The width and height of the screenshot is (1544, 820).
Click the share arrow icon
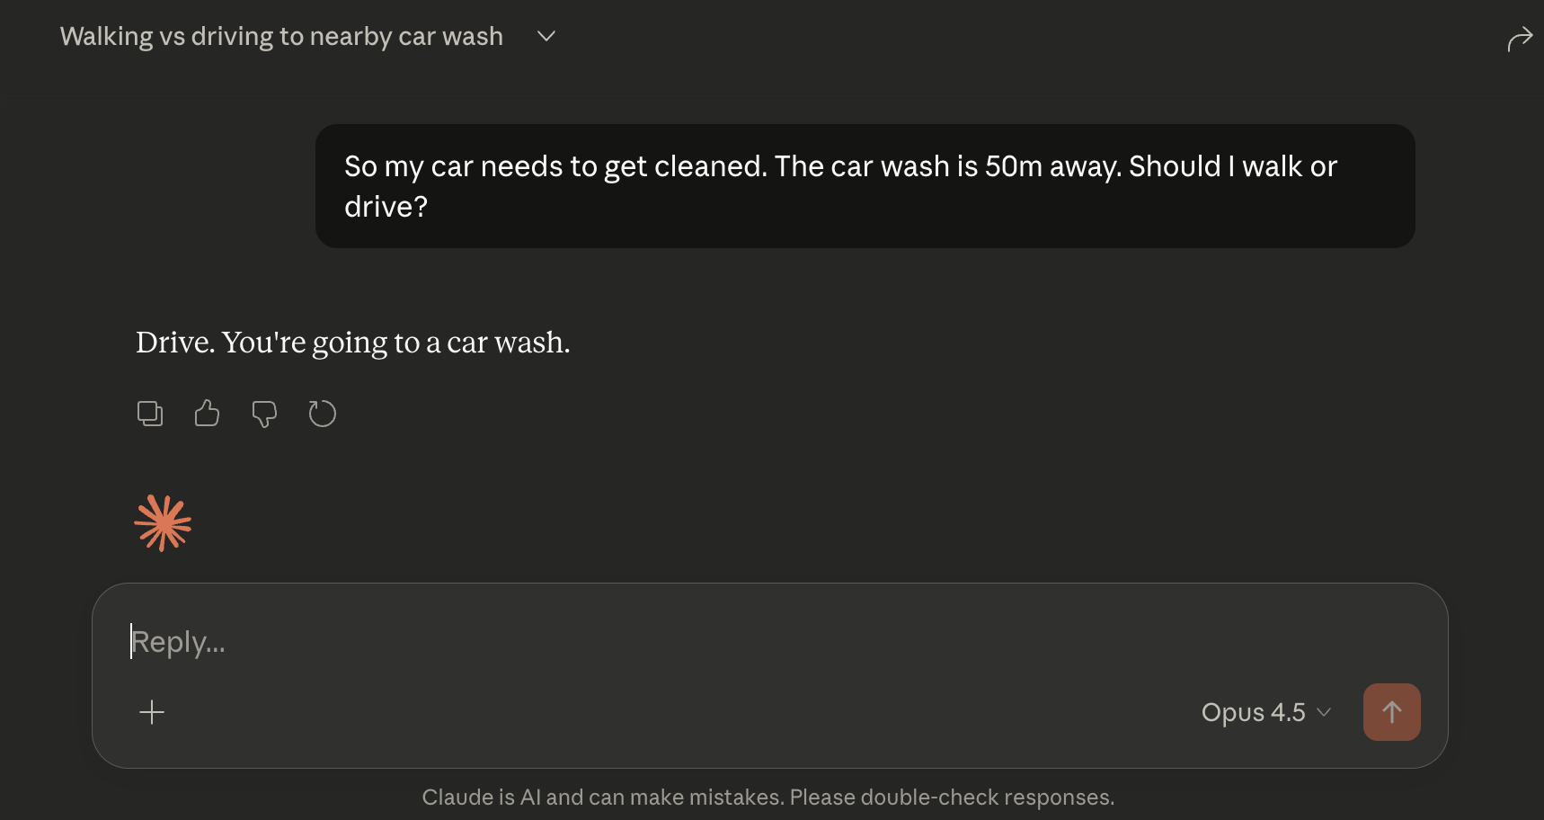click(x=1519, y=40)
